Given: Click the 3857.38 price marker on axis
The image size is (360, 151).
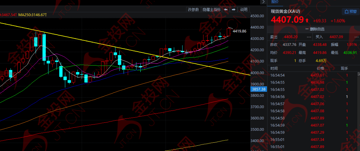Looking at the screenshot, I should (259, 89).
